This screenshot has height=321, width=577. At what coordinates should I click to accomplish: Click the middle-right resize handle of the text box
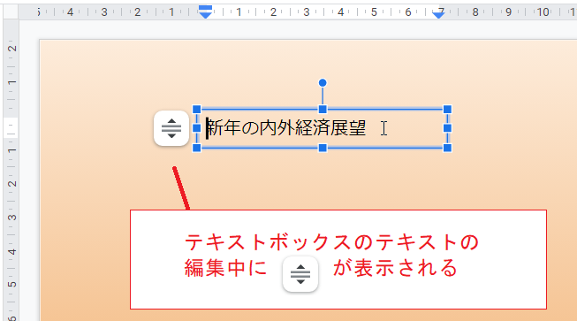pyautogui.click(x=447, y=128)
